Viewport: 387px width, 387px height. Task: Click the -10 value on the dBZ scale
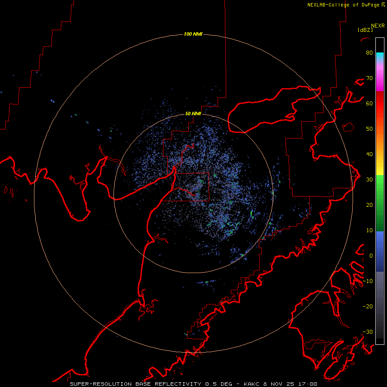[368, 281]
